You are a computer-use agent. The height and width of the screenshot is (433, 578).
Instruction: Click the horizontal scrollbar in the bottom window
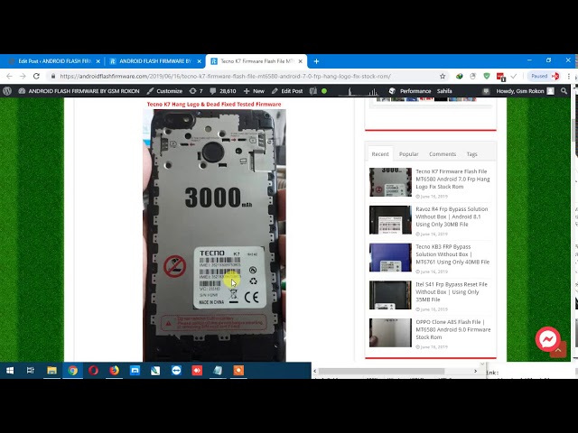pyautogui.click(x=381, y=371)
